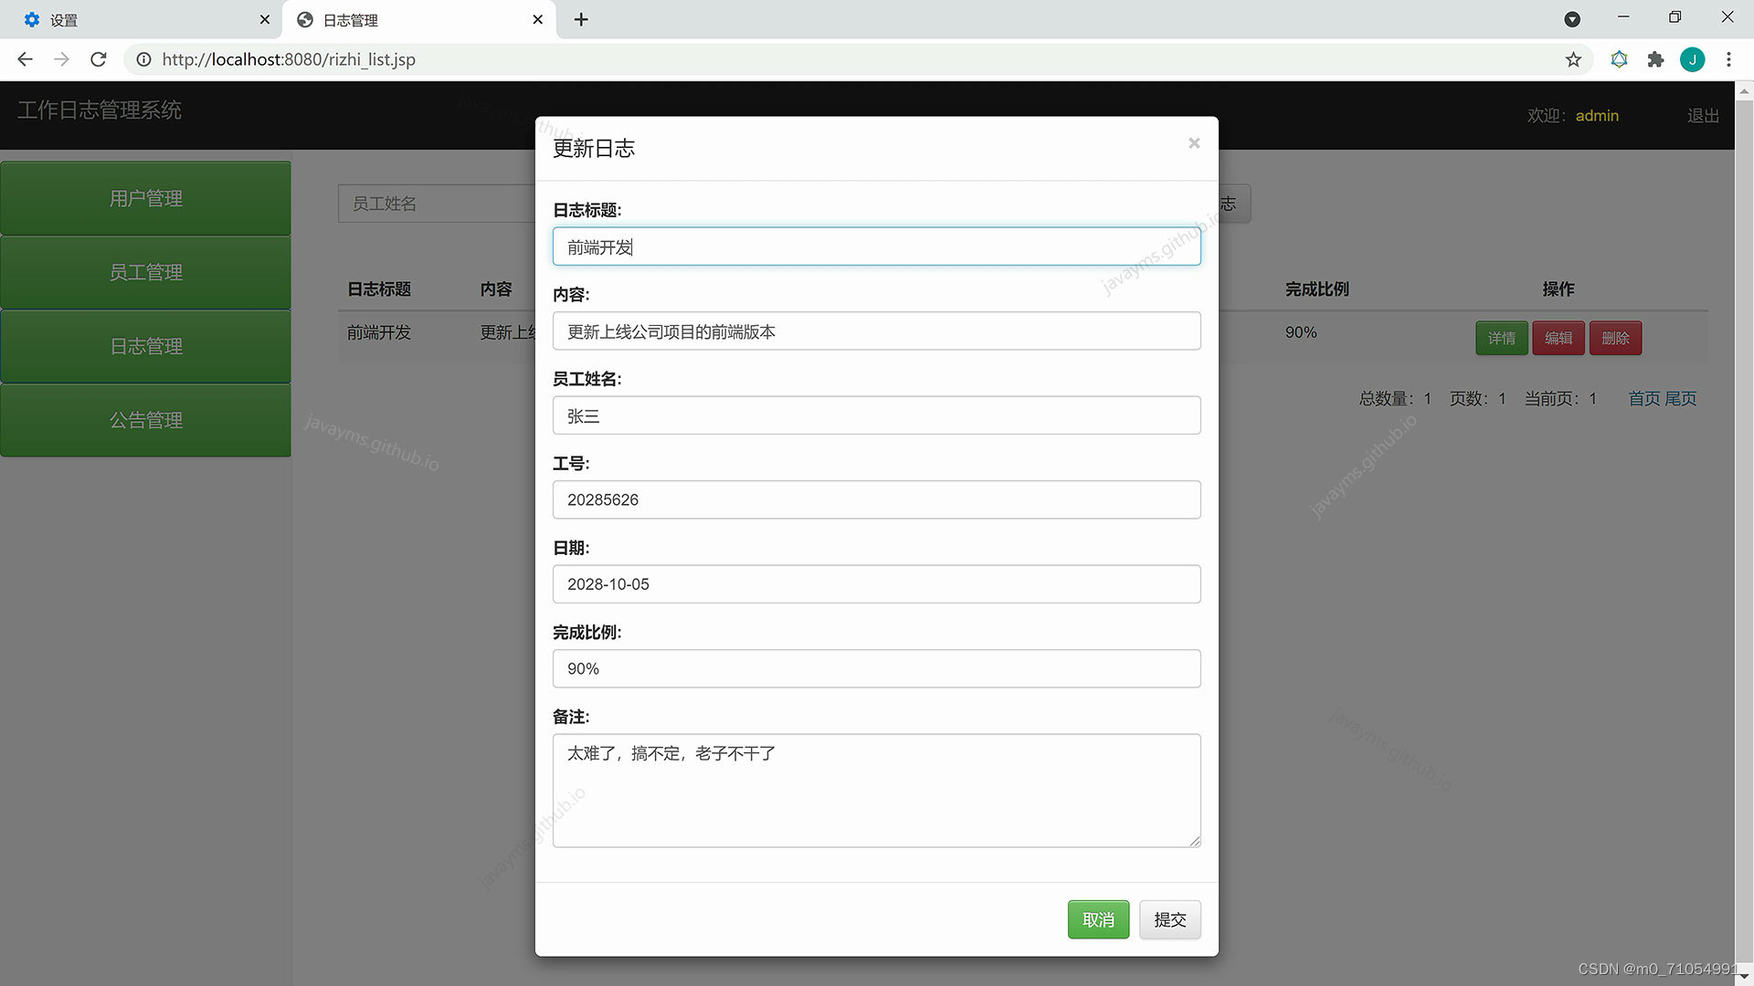Reload the page with refresh icon
The width and height of the screenshot is (1754, 986).
[x=99, y=59]
